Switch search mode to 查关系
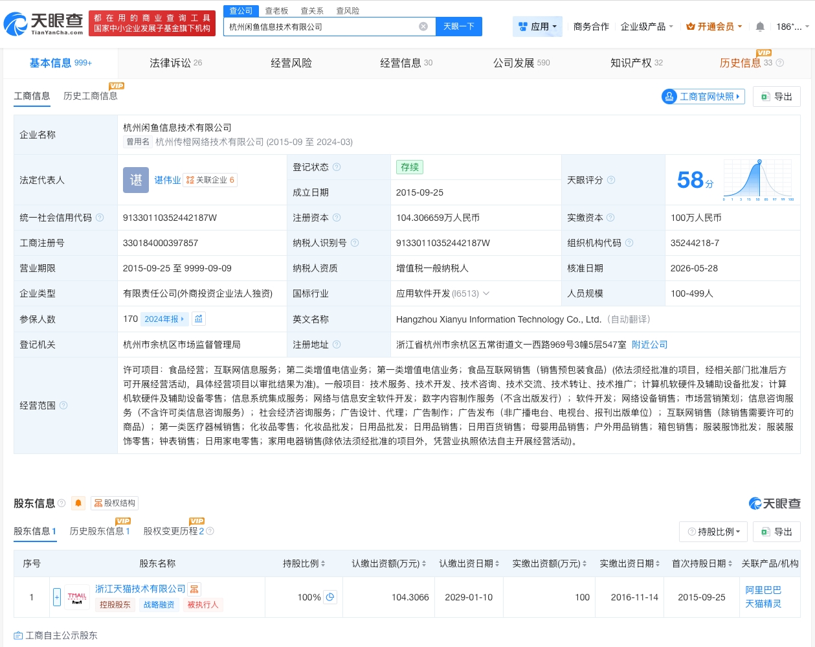 312,10
